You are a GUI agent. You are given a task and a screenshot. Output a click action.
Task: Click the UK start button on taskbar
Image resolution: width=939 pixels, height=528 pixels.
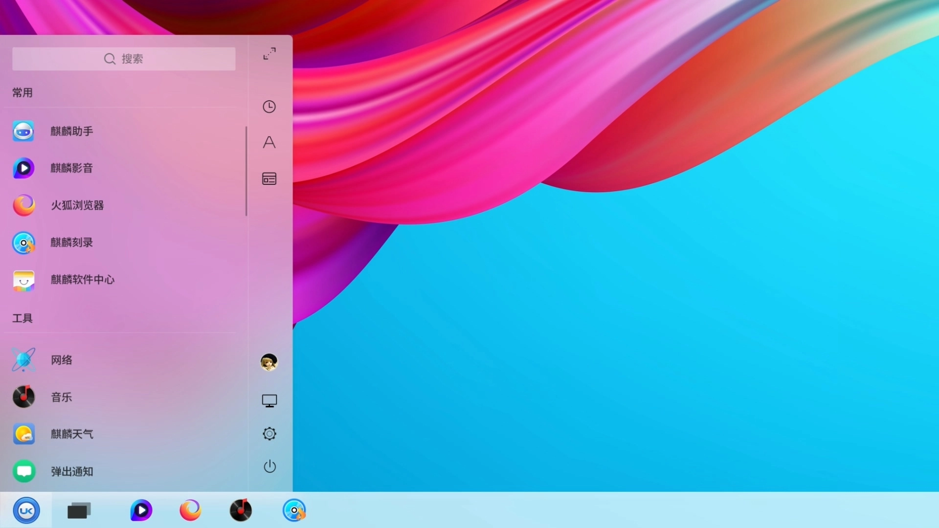click(26, 510)
